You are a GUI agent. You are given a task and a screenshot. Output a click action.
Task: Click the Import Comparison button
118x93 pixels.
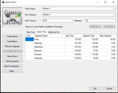(12, 66)
